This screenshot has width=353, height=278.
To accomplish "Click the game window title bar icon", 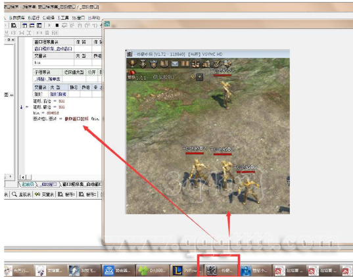I will coord(129,54).
